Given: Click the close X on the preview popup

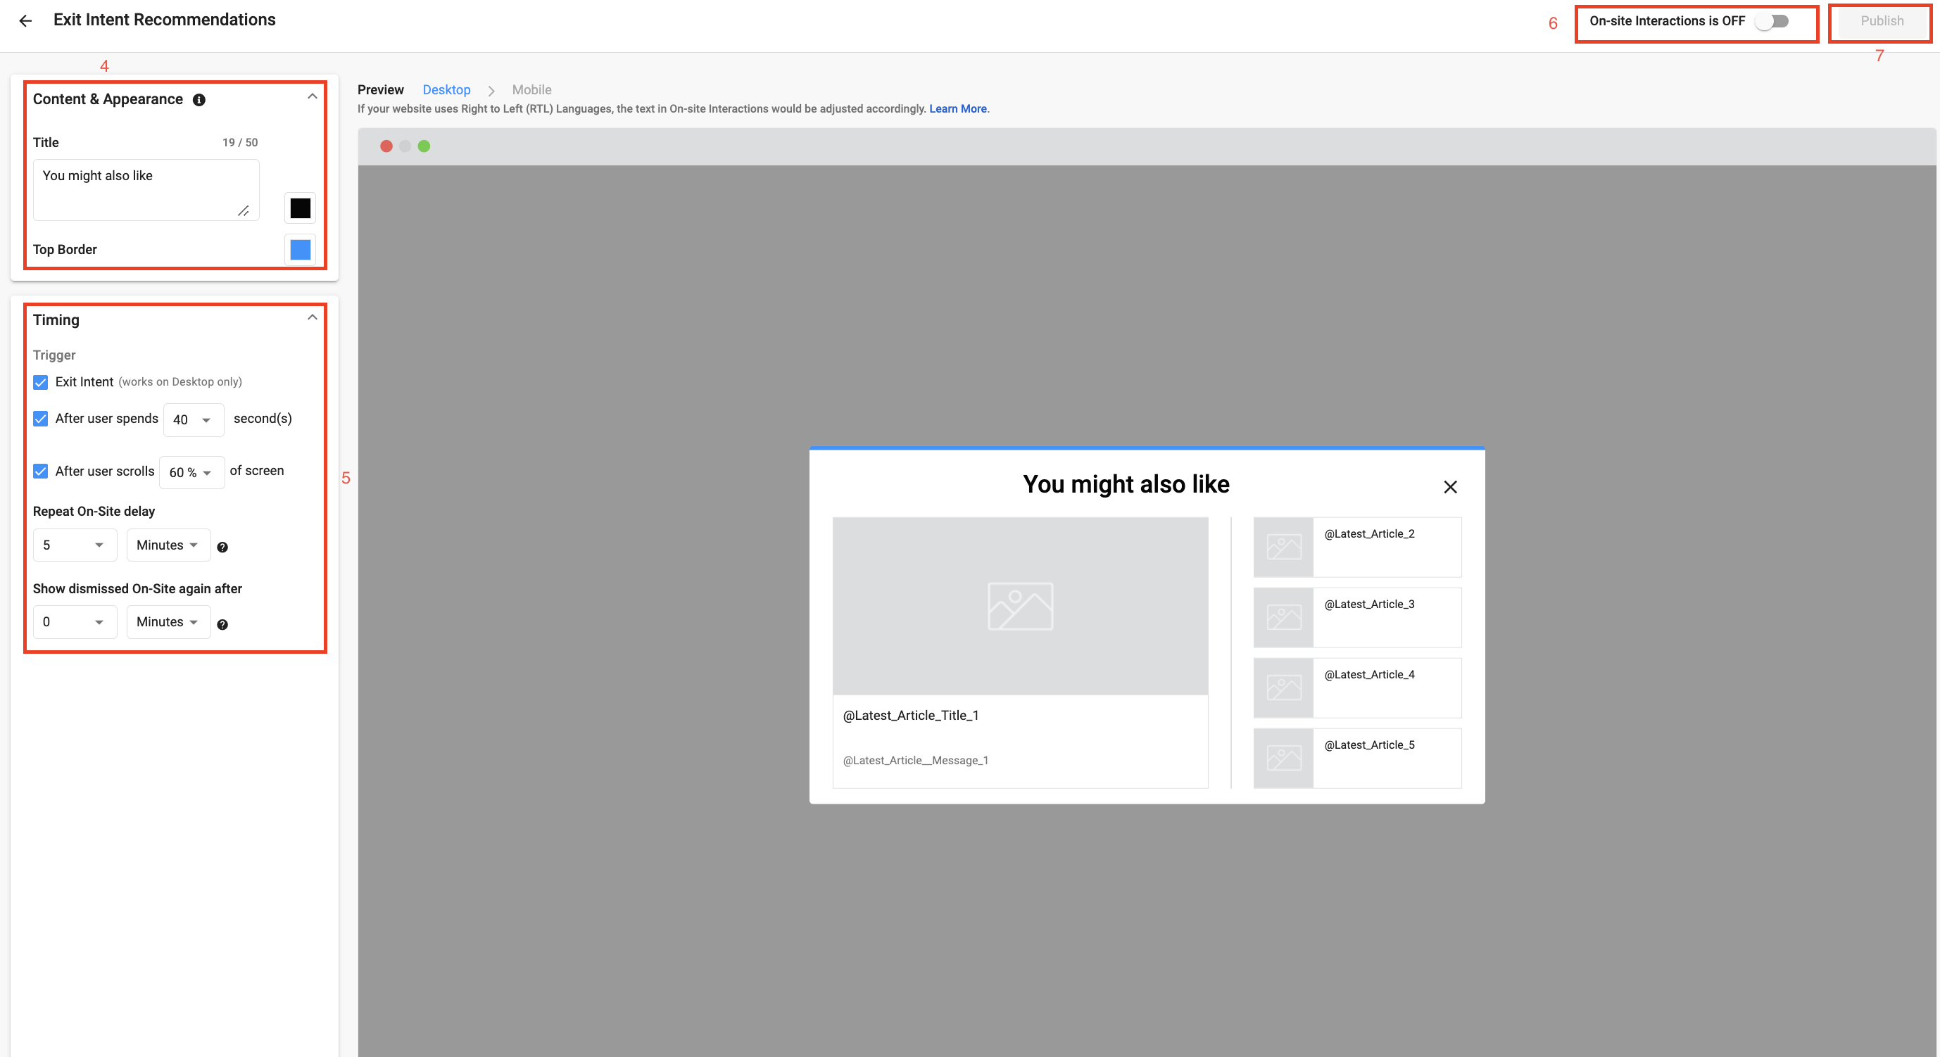Looking at the screenshot, I should [1451, 487].
